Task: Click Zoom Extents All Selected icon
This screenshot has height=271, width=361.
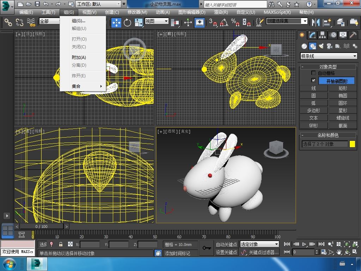Action: [x=355, y=244]
